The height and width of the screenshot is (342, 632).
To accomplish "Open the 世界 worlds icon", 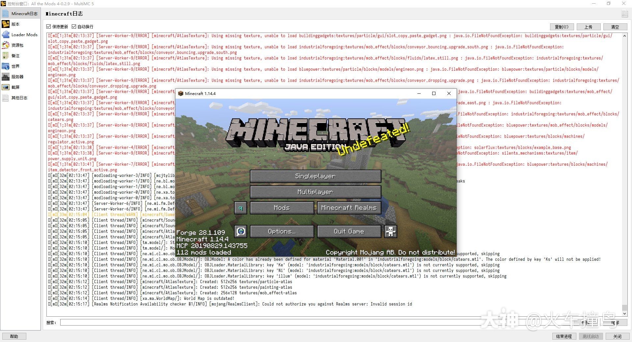I will click(x=6, y=66).
